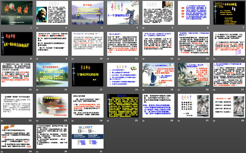Image resolution: width=246 pixels, height=153 pixels.
Task: Click the animation star icon under slide 30
Action: pos(37,152)
